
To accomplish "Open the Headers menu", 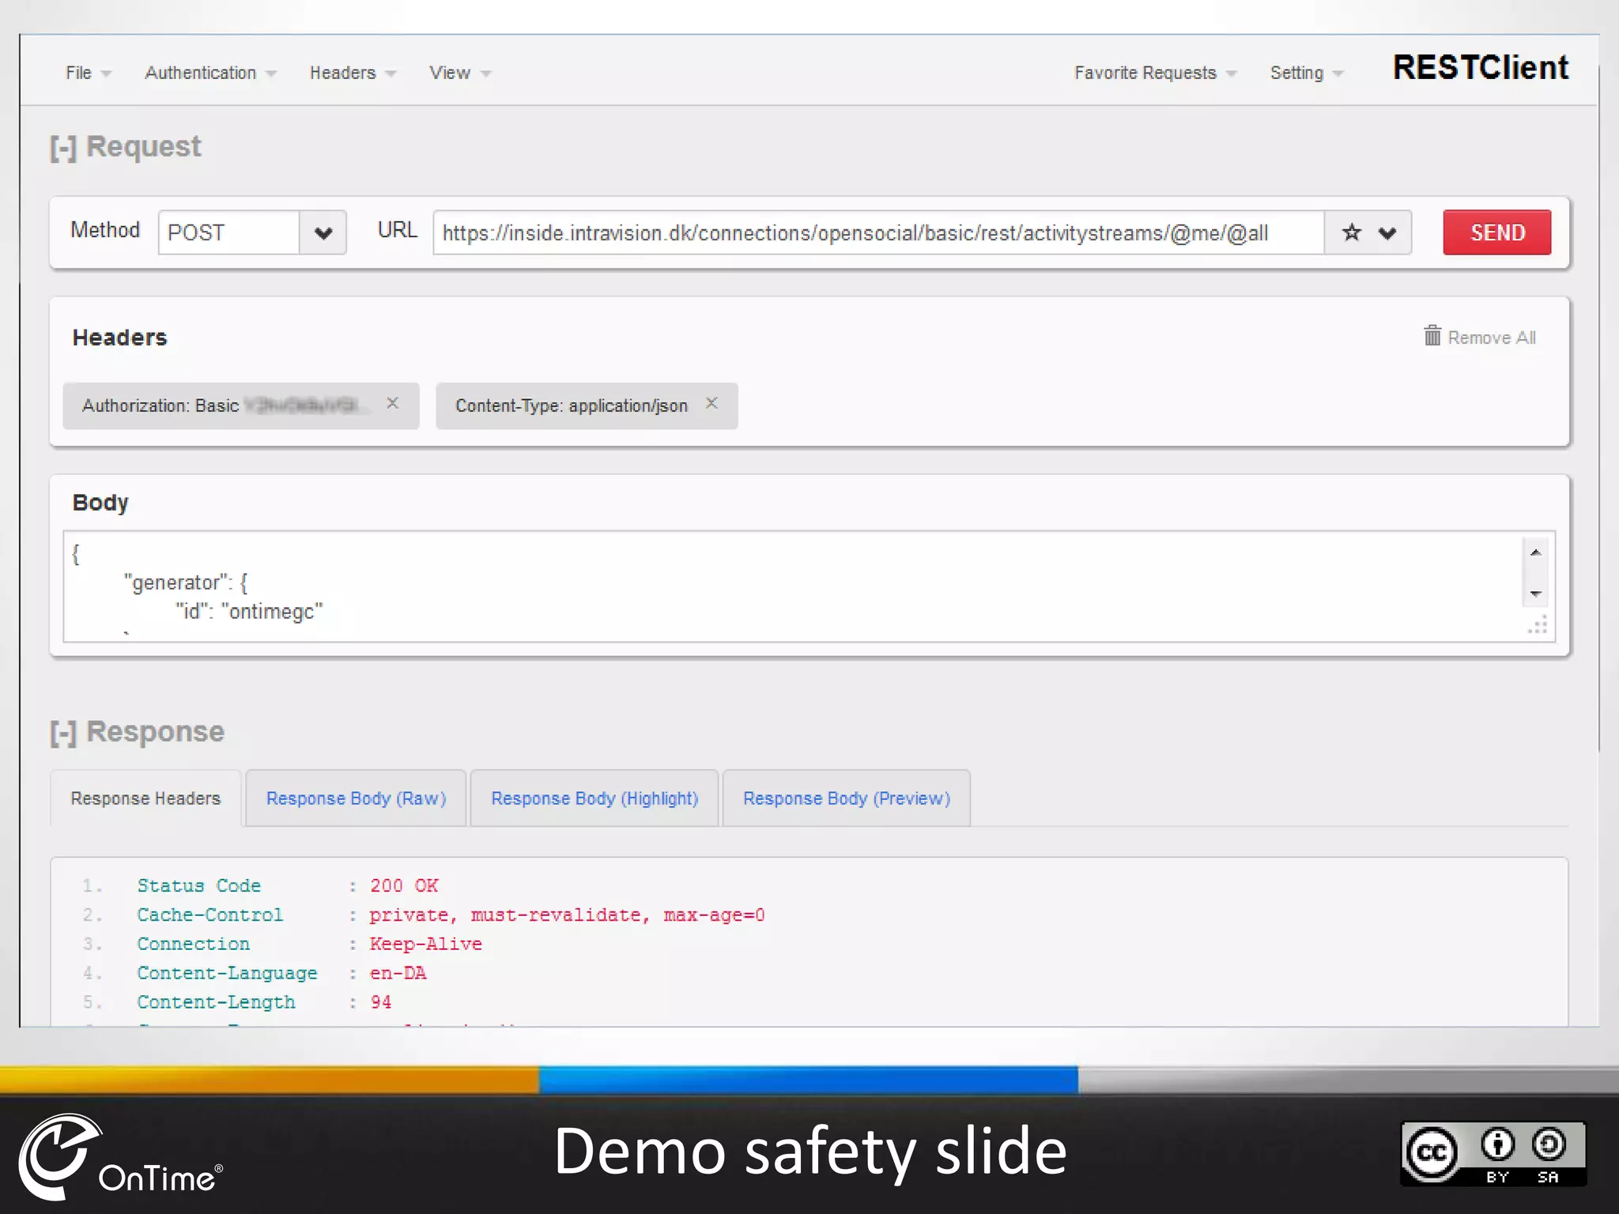I will (x=353, y=73).
